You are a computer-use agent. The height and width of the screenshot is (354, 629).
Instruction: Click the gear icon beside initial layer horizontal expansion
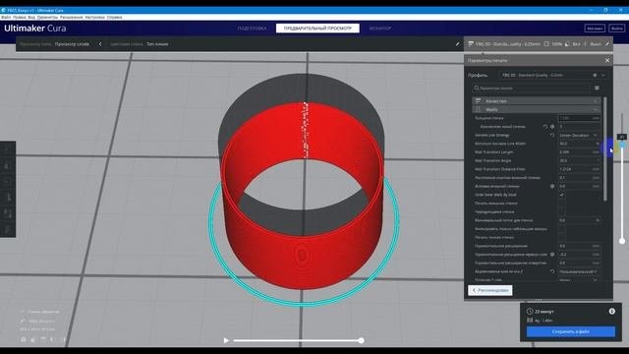coord(552,255)
